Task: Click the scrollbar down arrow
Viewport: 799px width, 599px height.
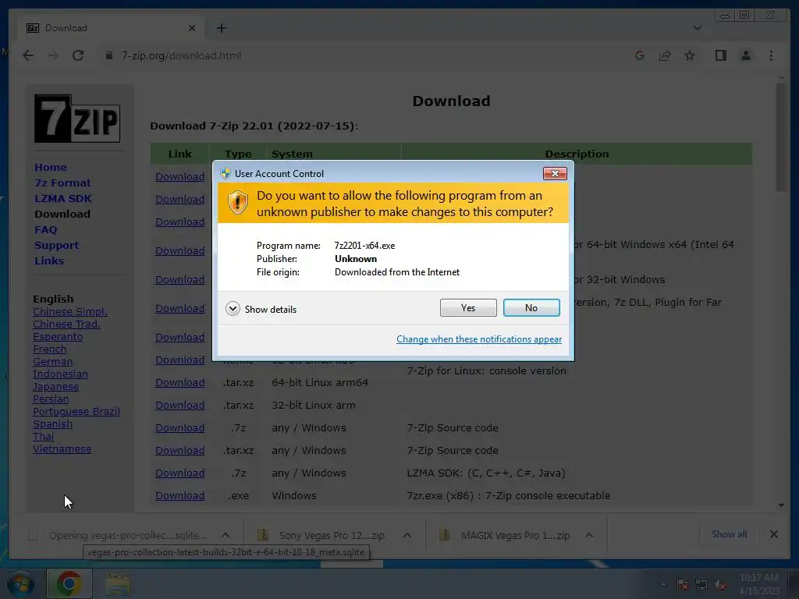Action: tap(781, 505)
